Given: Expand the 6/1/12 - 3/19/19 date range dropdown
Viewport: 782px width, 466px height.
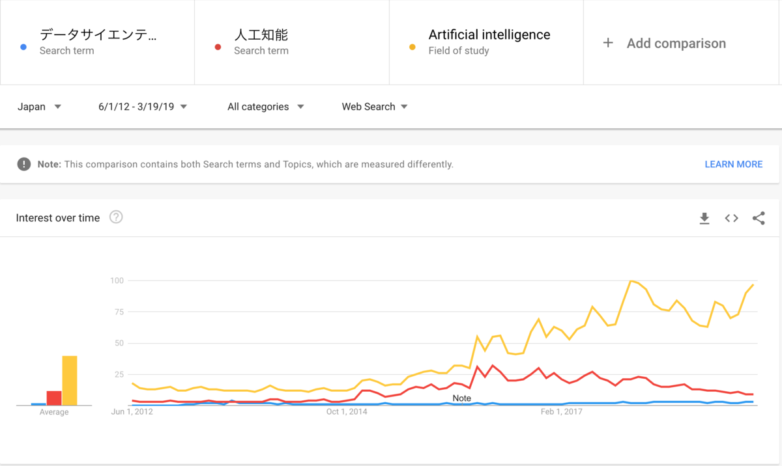Looking at the screenshot, I should (143, 107).
